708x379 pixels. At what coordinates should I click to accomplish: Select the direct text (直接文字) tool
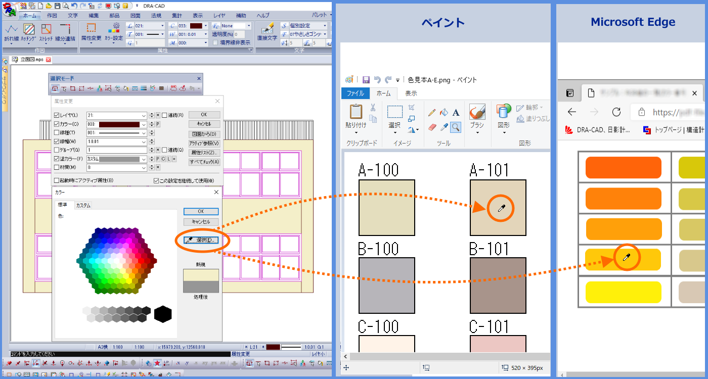click(x=267, y=32)
